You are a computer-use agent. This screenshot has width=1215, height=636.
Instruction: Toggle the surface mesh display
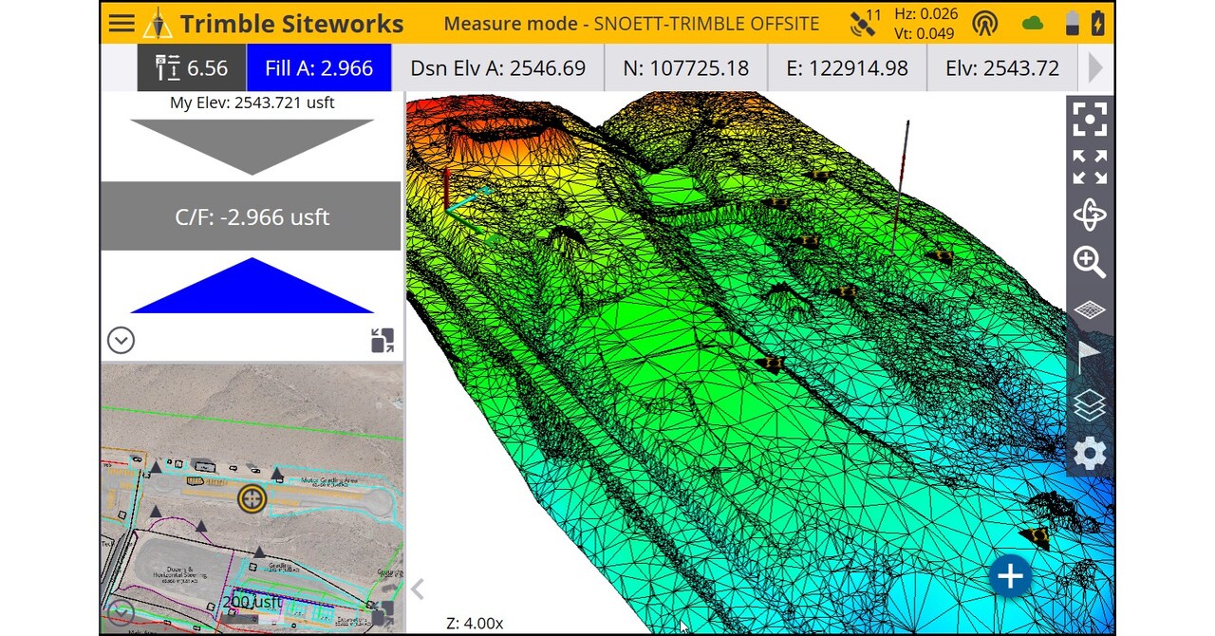click(x=1089, y=310)
